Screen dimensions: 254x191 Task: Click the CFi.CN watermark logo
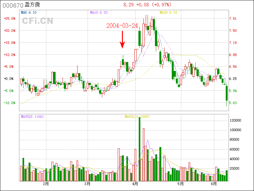point(37,21)
